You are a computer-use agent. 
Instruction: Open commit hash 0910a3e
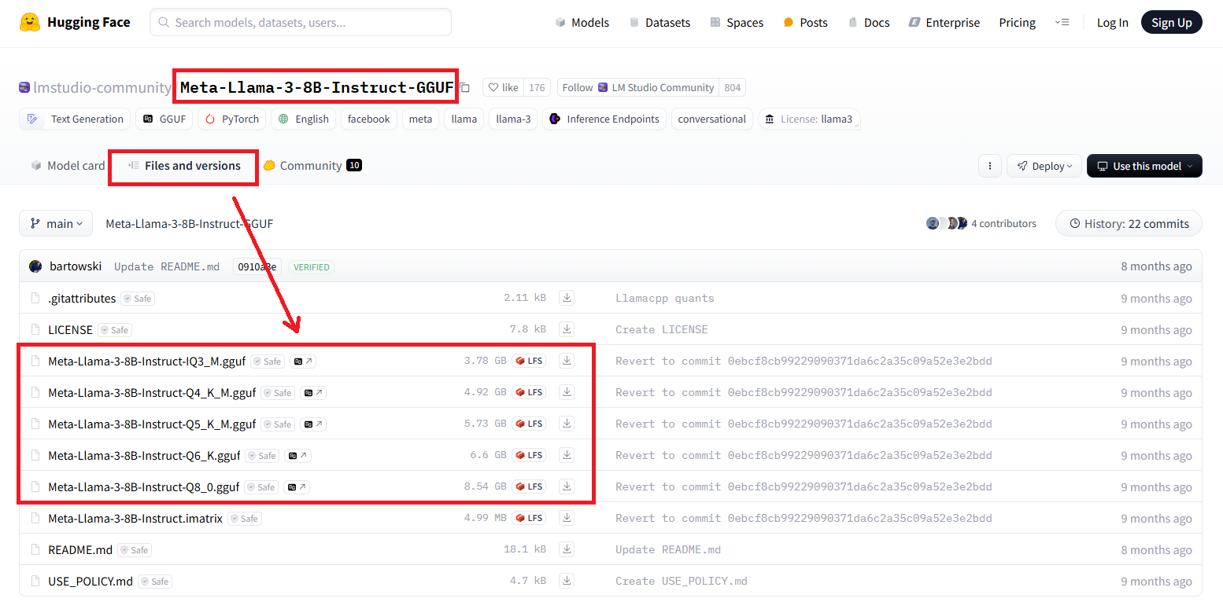click(x=257, y=266)
